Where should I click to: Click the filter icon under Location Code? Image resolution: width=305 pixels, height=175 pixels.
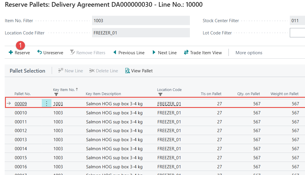(160, 94)
